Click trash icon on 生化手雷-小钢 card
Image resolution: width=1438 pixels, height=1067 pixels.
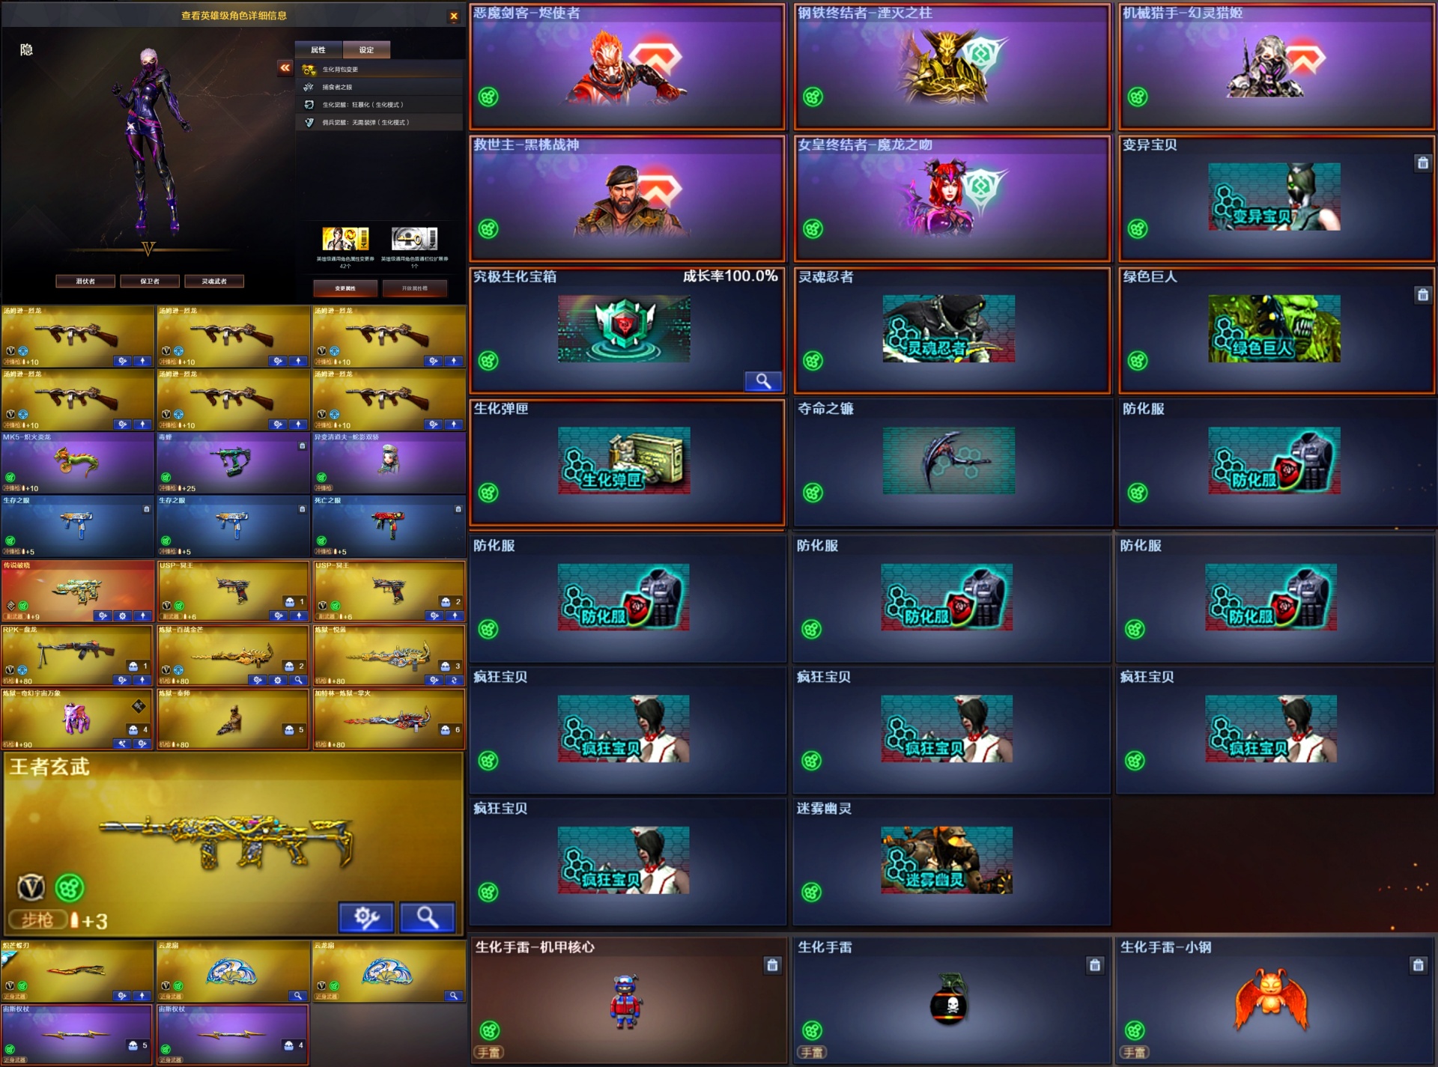[1418, 966]
